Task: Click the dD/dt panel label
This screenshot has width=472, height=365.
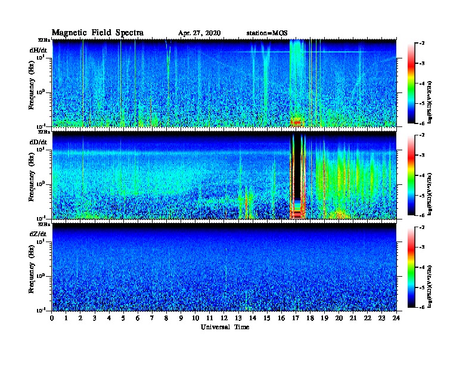Action: click(x=38, y=142)
